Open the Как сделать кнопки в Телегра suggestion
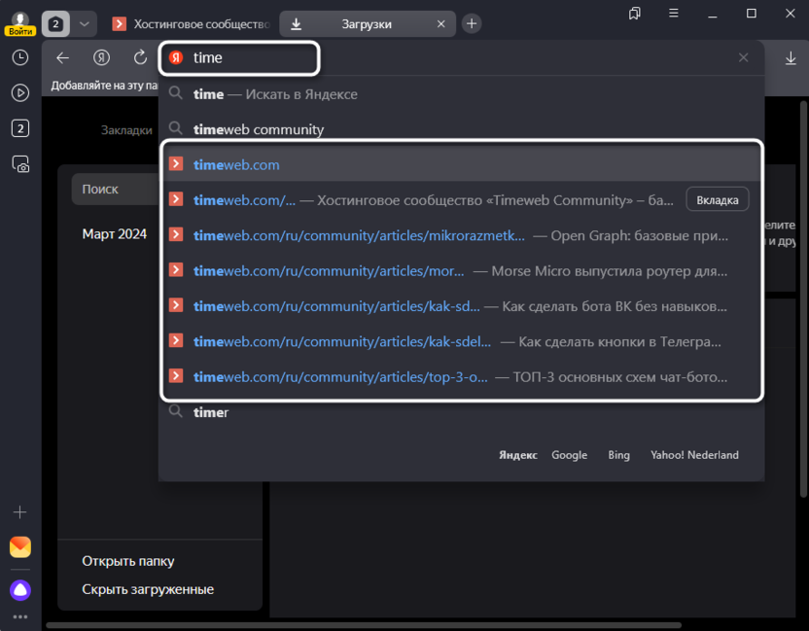This screenshot has height=631, width=809. pyautogui.click(x=461, y=341)
